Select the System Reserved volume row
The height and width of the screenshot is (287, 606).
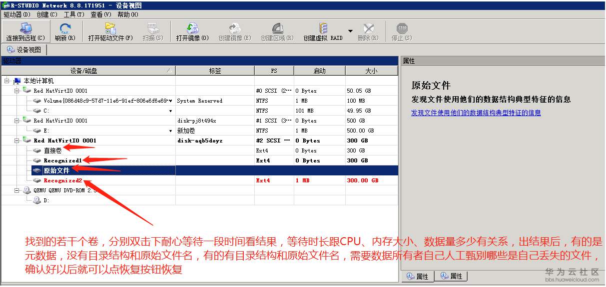[199, 101]
